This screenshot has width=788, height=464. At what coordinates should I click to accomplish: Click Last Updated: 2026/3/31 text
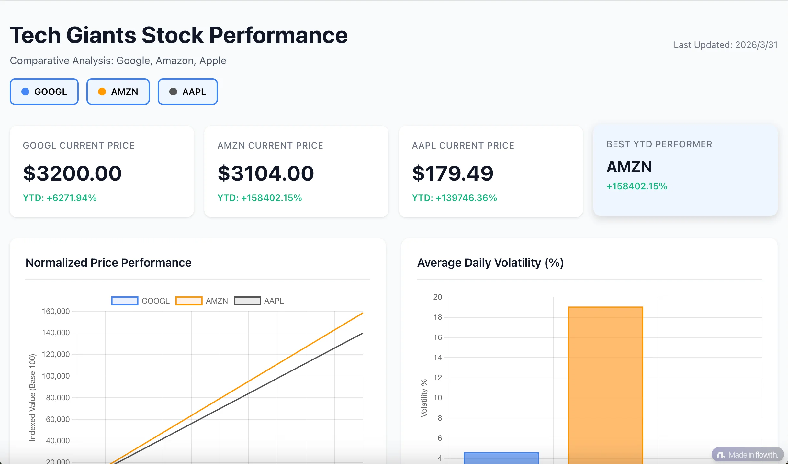[x=726, y=45]
